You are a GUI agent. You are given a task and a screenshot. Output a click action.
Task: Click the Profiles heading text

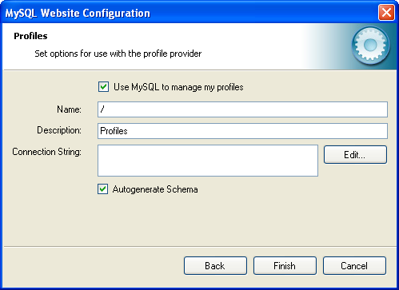tap(30, 36)
